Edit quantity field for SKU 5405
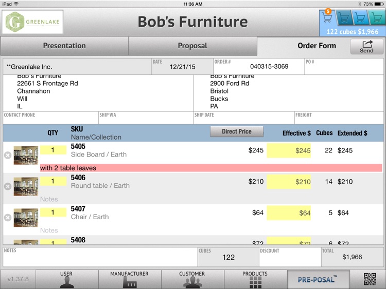 [x=53, y=150]
